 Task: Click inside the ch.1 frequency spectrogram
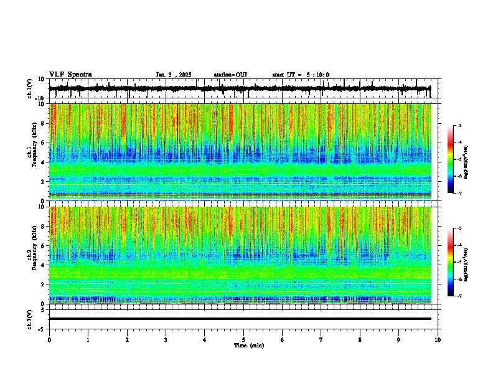click(x=240, y=152)
